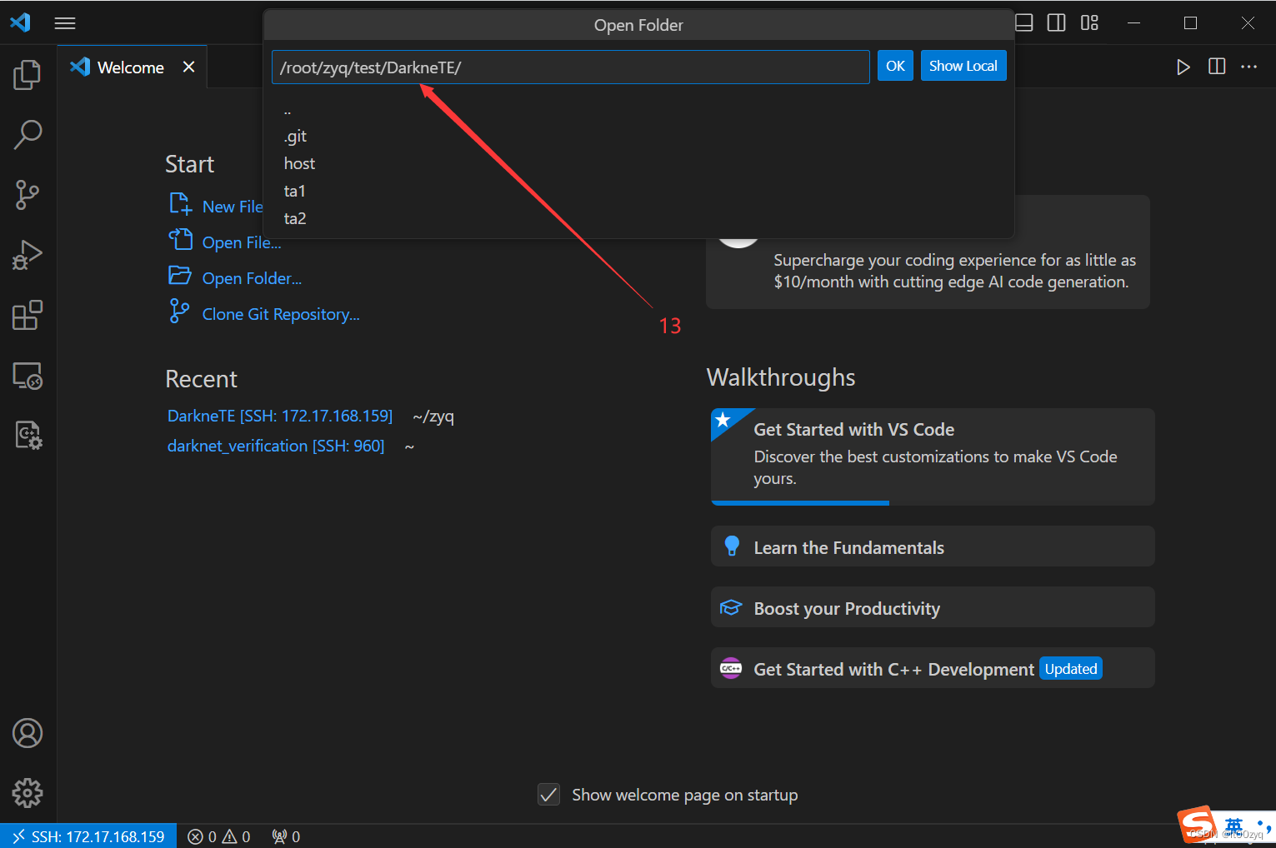
Task: Select the ta2 folder entry
Action: (638, 218)
